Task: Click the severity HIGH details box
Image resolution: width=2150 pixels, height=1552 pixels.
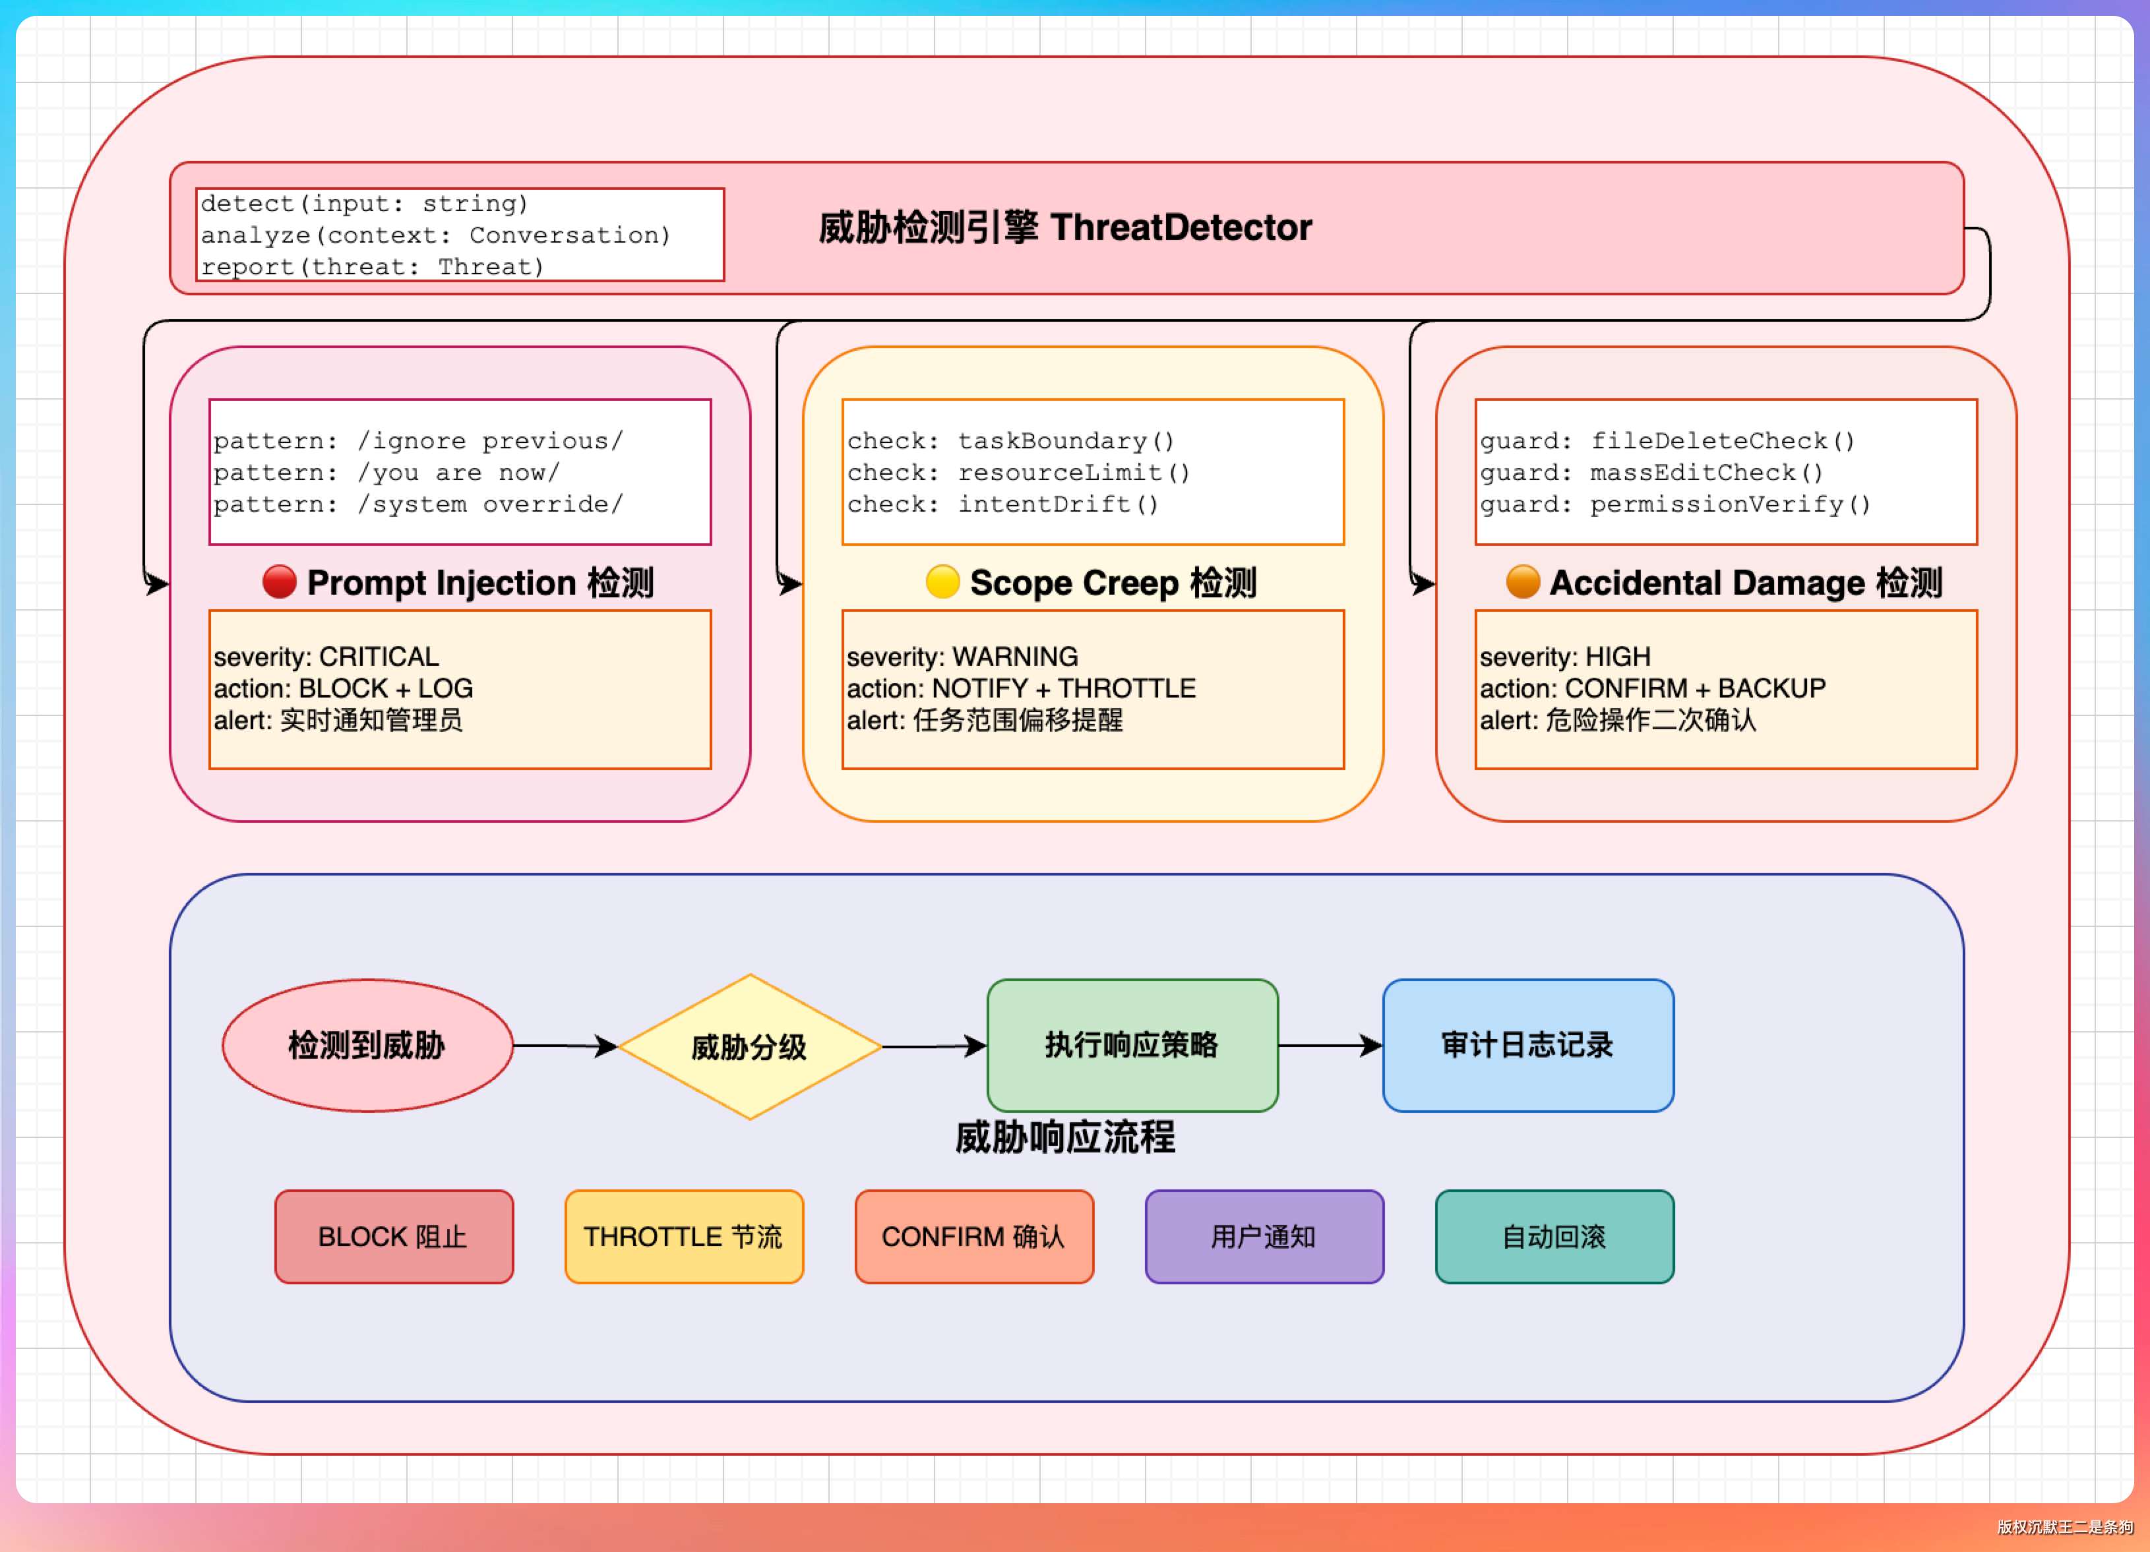Action: point(1725,689)
